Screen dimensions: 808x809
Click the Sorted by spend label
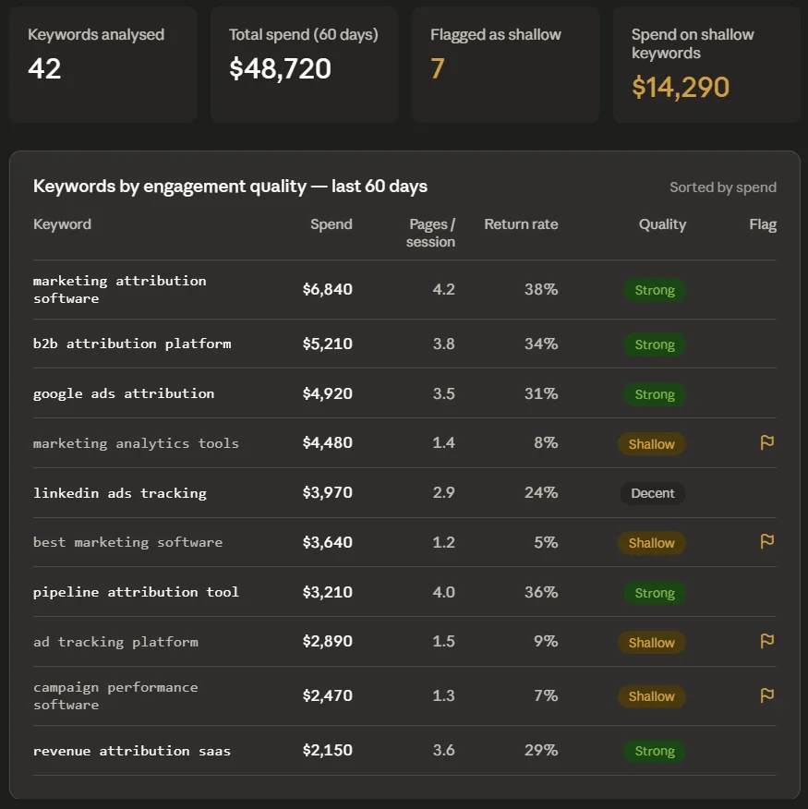(x=723, y=187)
